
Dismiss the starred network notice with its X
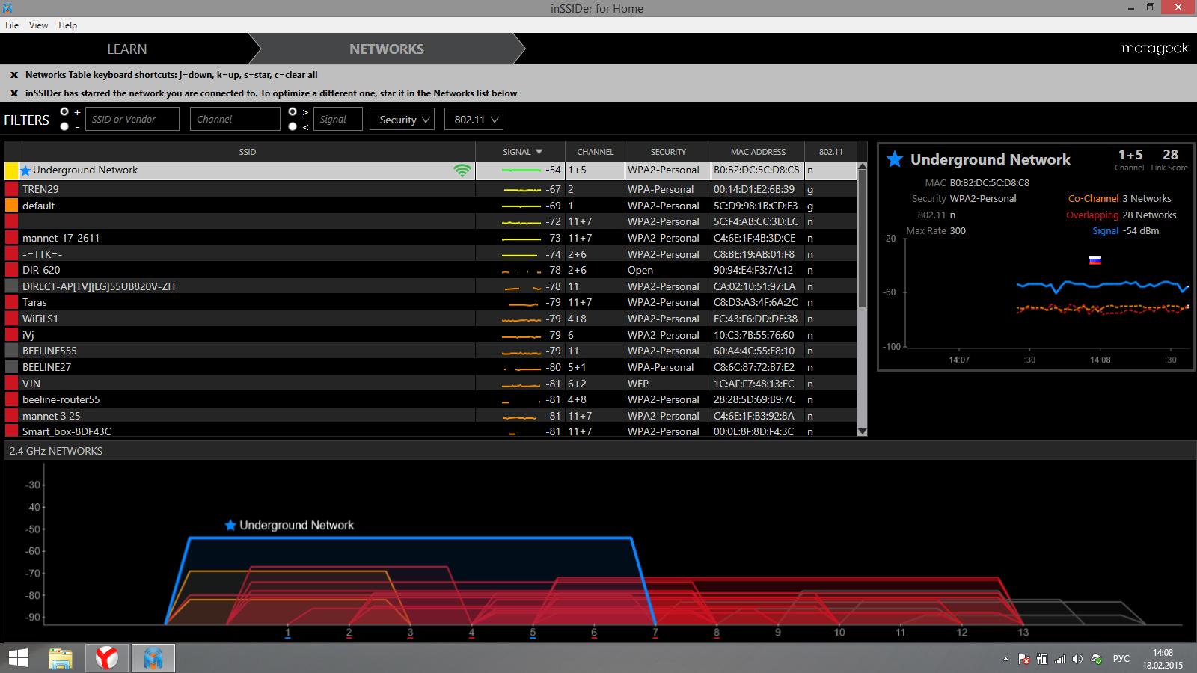pyautogui.click(x=13, y=93)
